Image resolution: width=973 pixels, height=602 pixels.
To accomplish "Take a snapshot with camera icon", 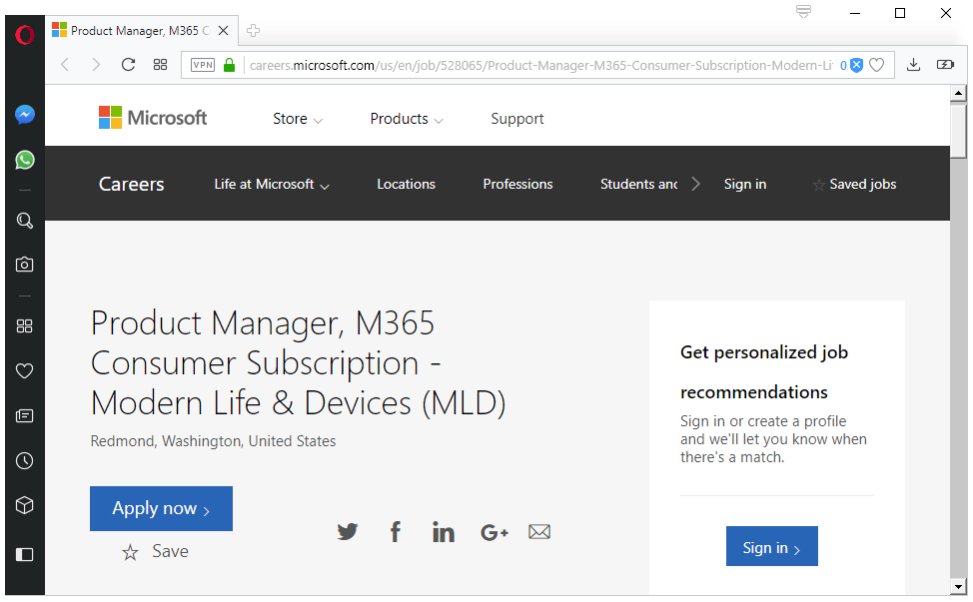I will [25, 265].
